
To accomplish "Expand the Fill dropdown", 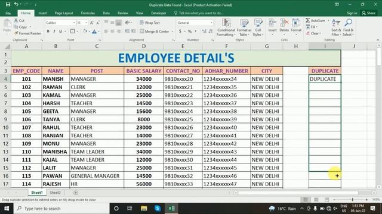I will click(317, 27).
